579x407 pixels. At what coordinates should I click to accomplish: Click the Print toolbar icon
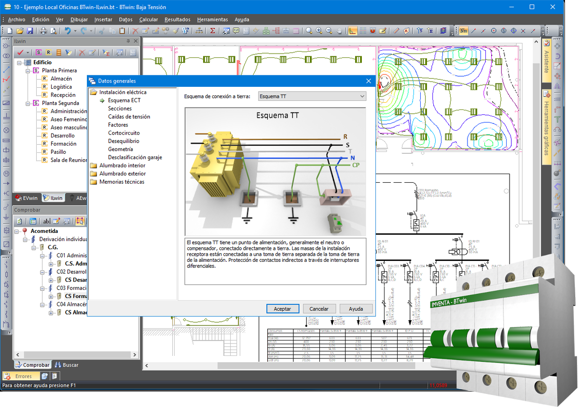43,31
